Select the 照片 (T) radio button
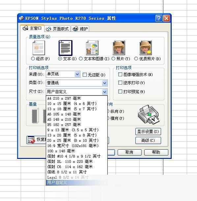 click(113, 59)
